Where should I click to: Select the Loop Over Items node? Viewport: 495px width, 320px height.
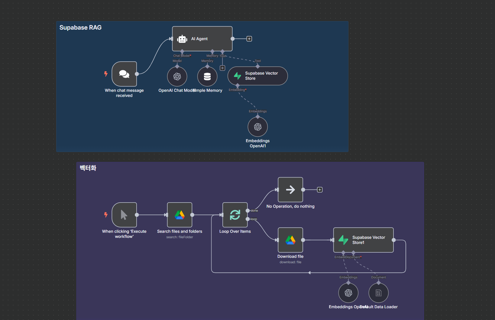235,215
